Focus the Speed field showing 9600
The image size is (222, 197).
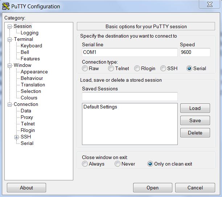[x=195, y=52]
